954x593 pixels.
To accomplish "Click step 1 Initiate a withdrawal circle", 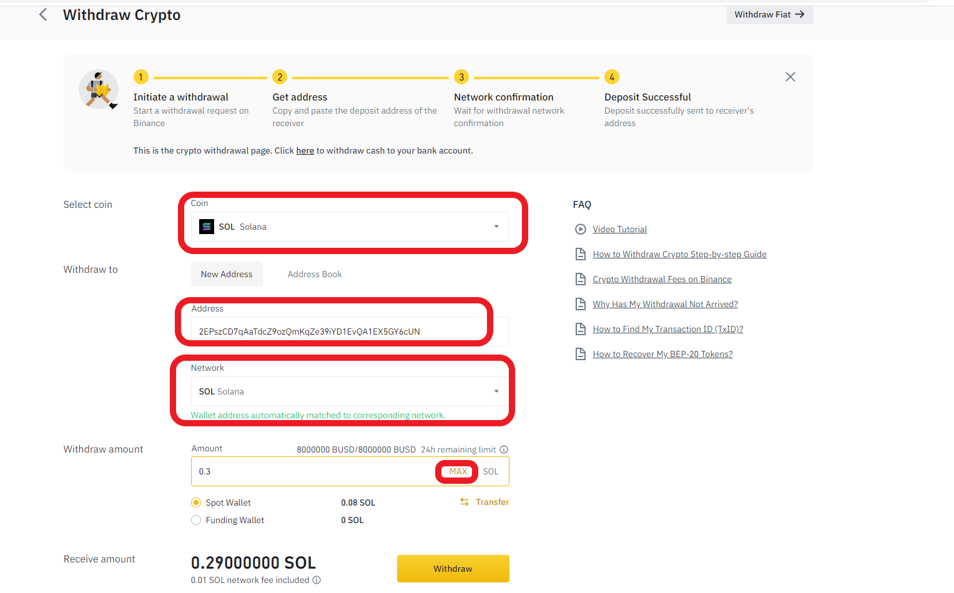I will pyautogui.click(x=140, y=77).
